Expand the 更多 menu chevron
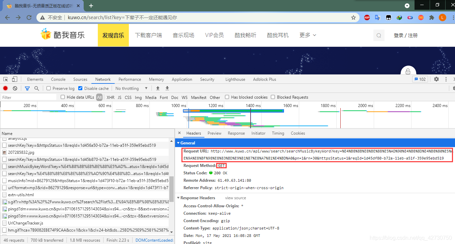The height and width of the screenshot is (244, 455). (314, 35)
